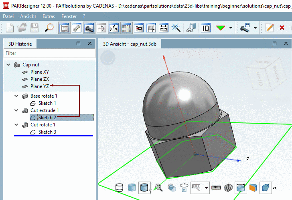Click the green triangle toolbar icon
The height and width of the screenshot is (200, 292).
point(221,28)
